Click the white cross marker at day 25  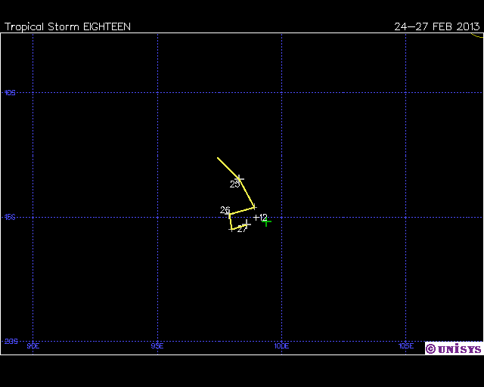[x=240, y=179]
